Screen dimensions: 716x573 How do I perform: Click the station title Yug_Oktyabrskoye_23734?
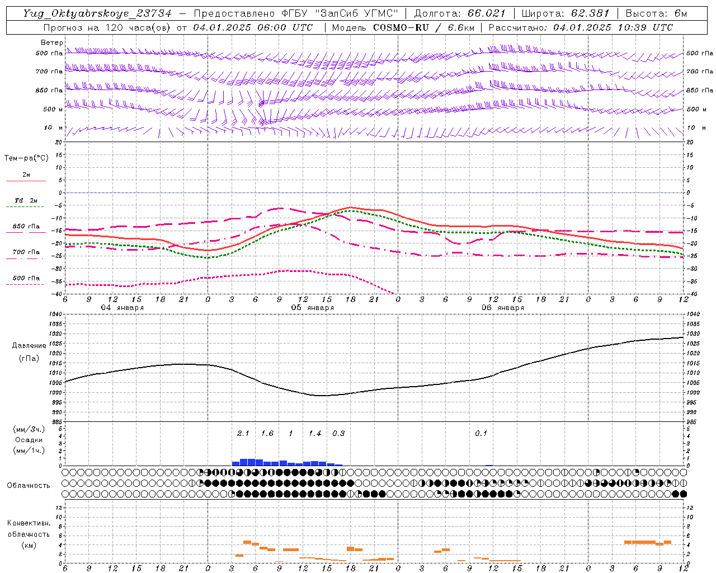[97, 13]
